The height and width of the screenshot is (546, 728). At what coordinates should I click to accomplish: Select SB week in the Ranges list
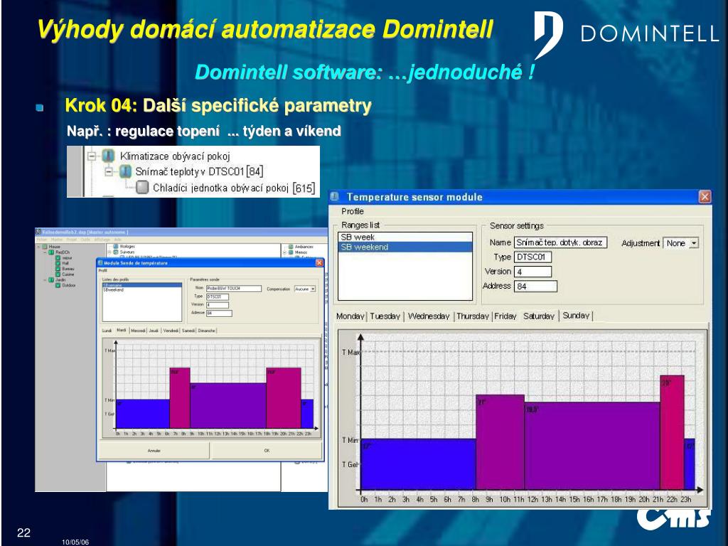click(x=405, y=237)
